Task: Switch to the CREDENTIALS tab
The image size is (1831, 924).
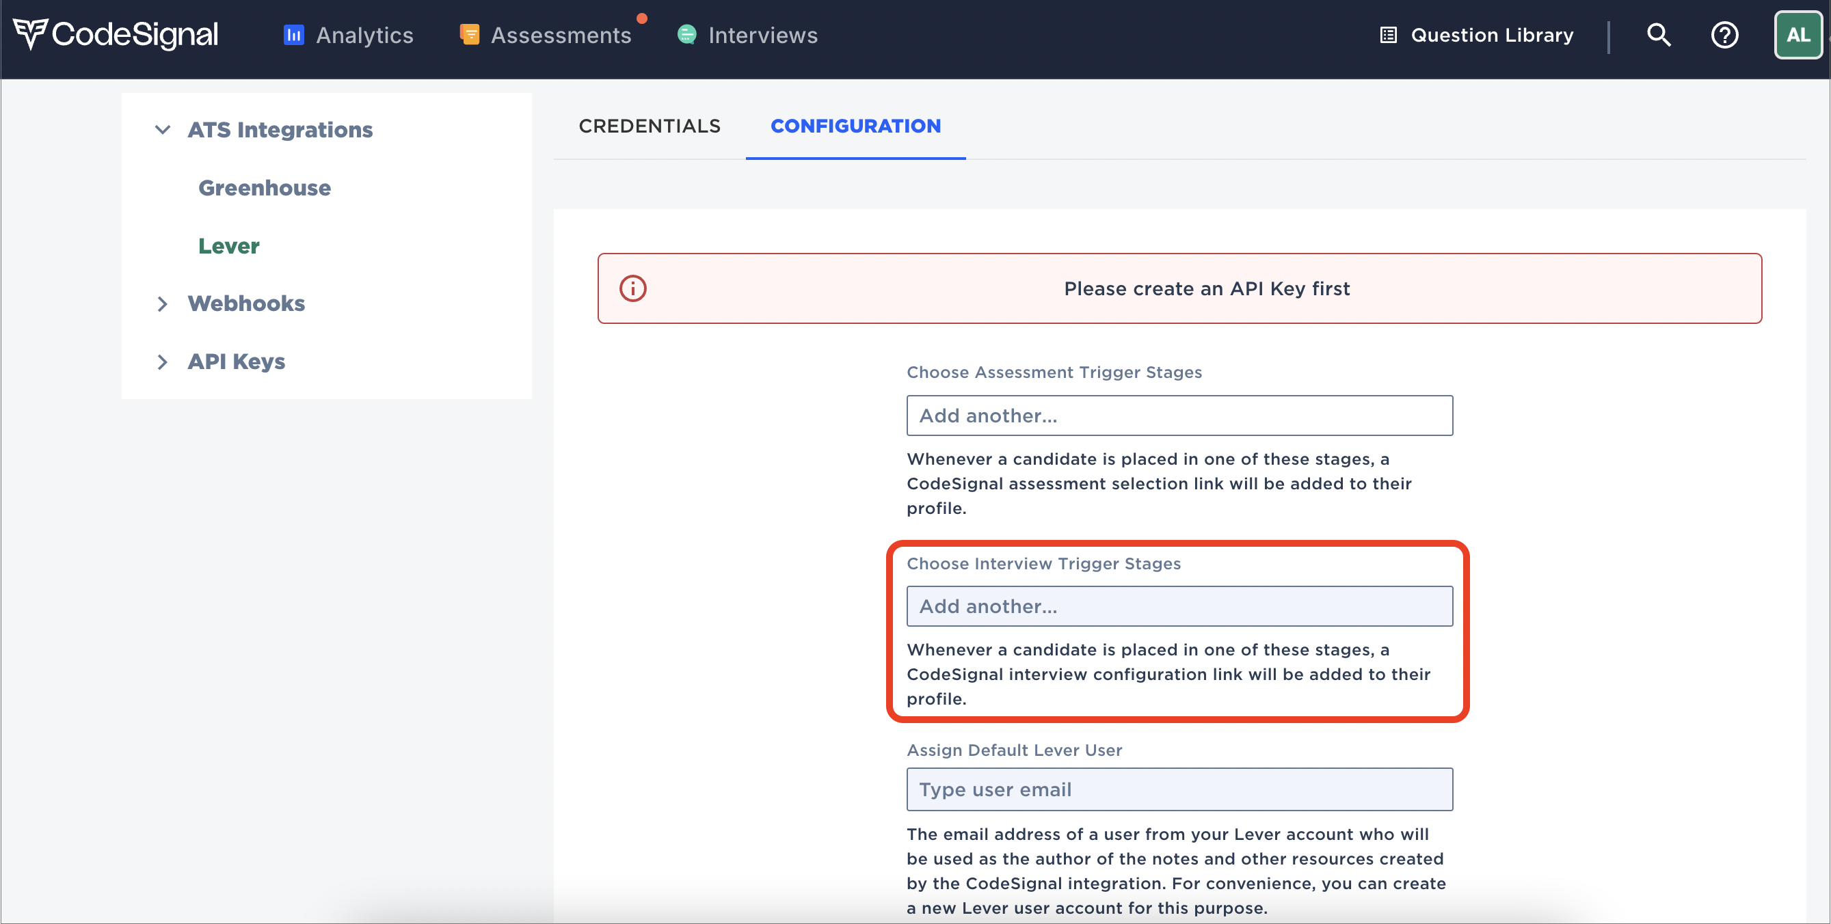Action: 650,126
